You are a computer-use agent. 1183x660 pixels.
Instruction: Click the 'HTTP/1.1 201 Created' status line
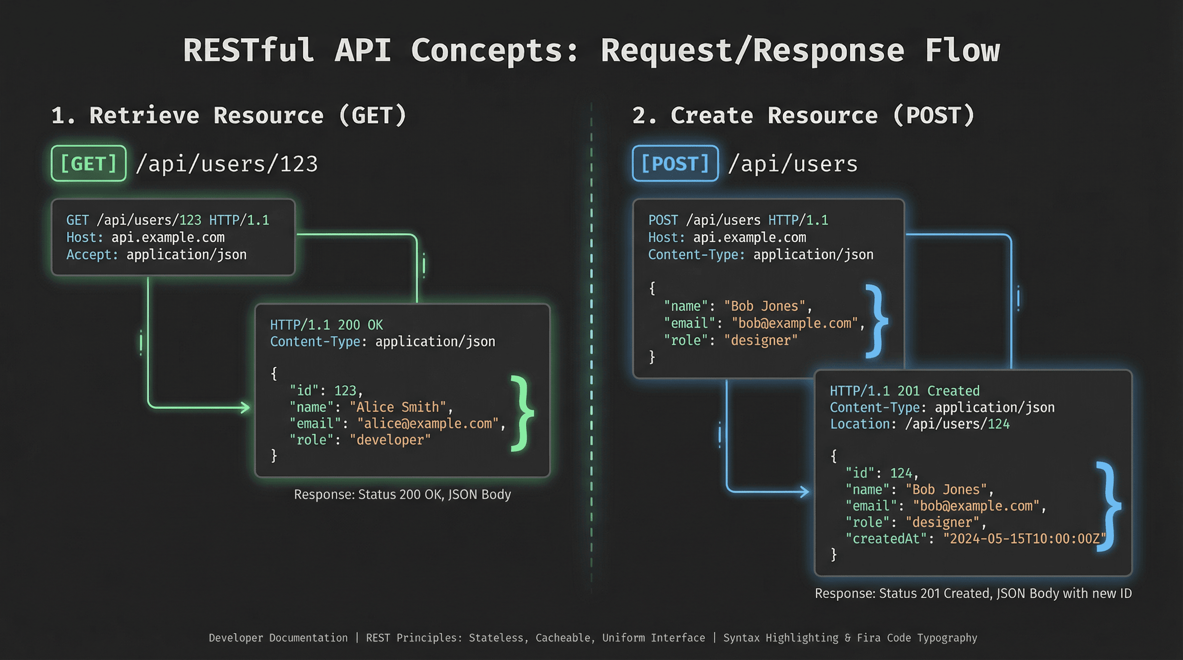coord(904,391)
